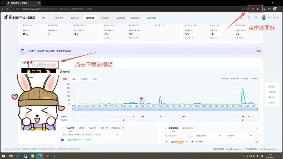The height and width of the screenshot is (159, 283).
Task: Open the browser profile avatar
Action: tap(275, 9)
